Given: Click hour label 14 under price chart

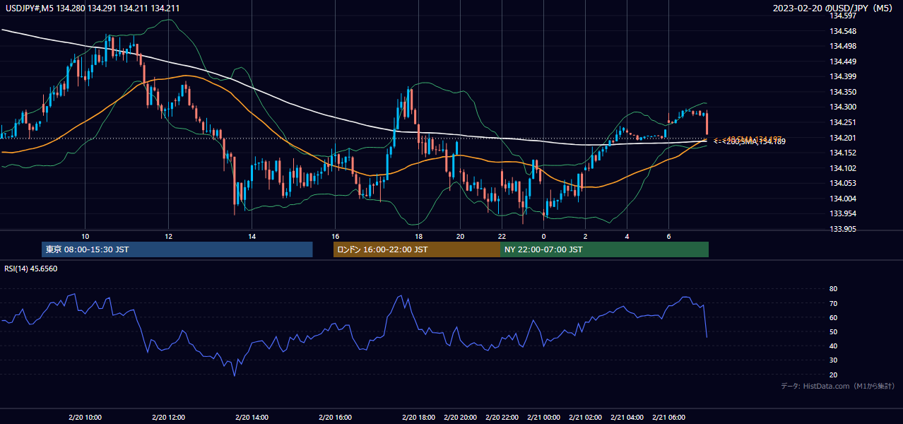Looking at the screenshot, I should (252, 236).
